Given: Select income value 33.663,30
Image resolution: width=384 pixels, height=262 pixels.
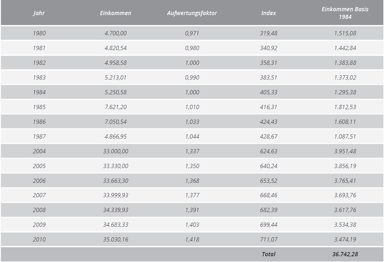Looking at the screenshot, I should pos(116,181).
